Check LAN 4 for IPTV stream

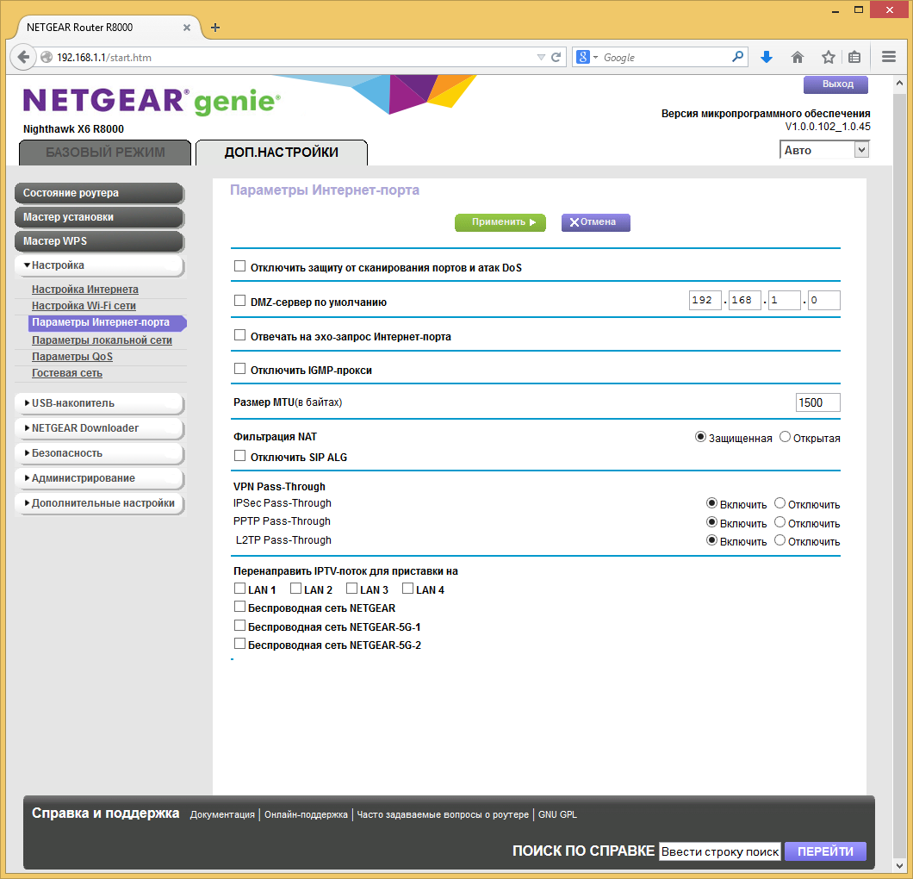[x=407, y=589]
